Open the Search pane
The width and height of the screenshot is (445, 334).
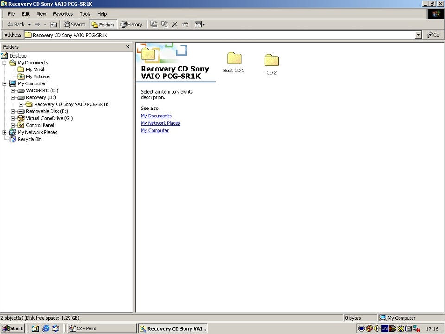pos(74,25)
